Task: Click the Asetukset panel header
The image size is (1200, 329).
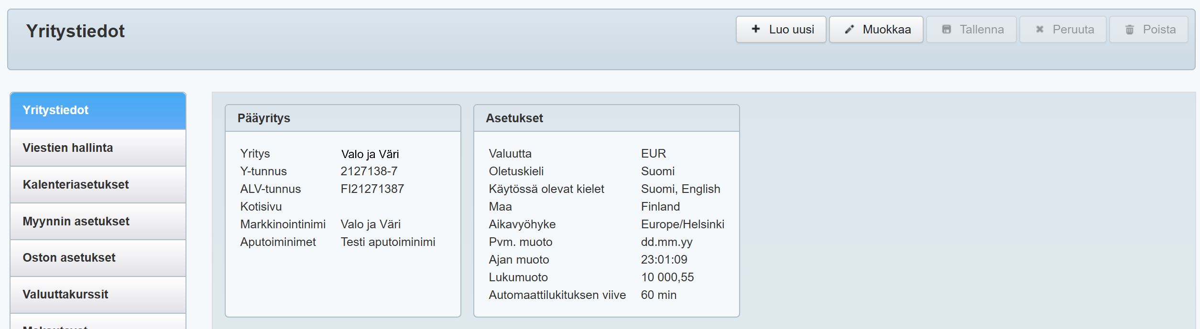Action: click(x=606, y=118)
